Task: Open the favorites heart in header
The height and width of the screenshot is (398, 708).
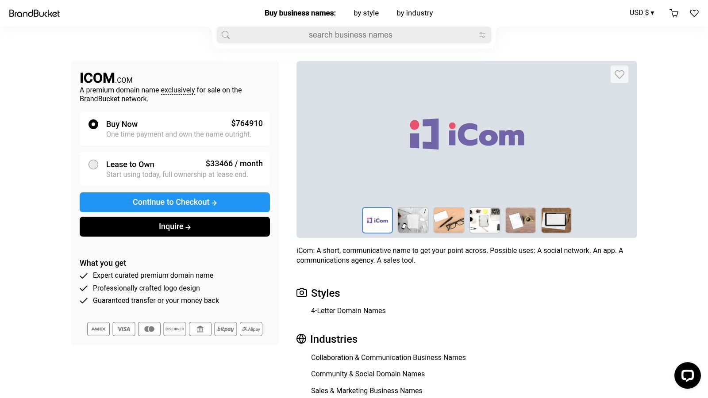Action: pos(694,13)
